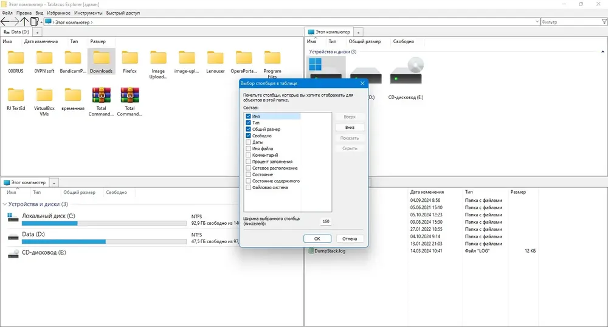Open the Вид menu

pos(39,13)
